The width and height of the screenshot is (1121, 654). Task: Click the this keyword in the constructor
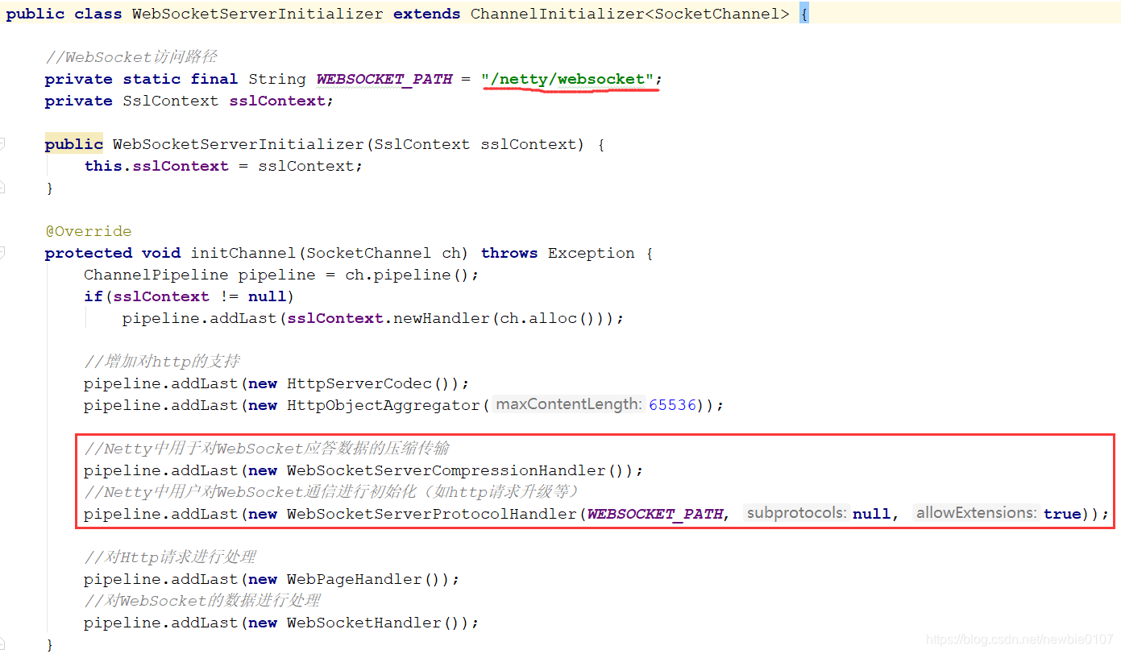pos(103,166)
